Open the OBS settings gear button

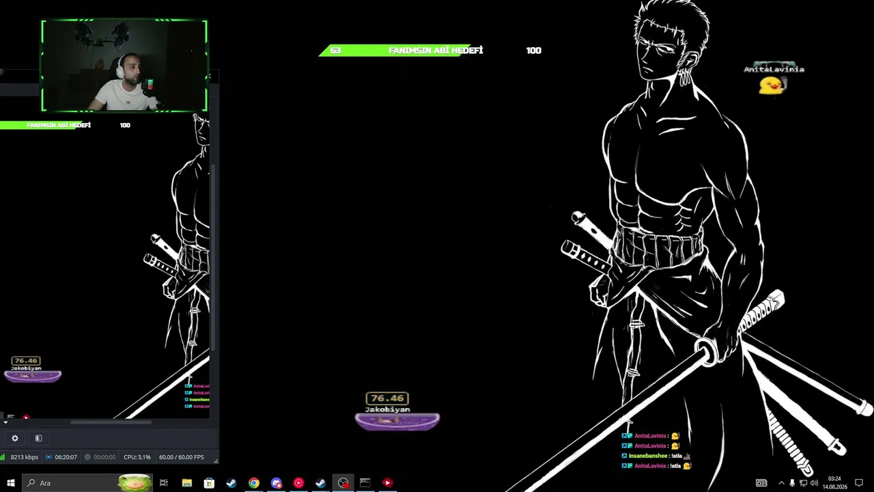[15, 438]
